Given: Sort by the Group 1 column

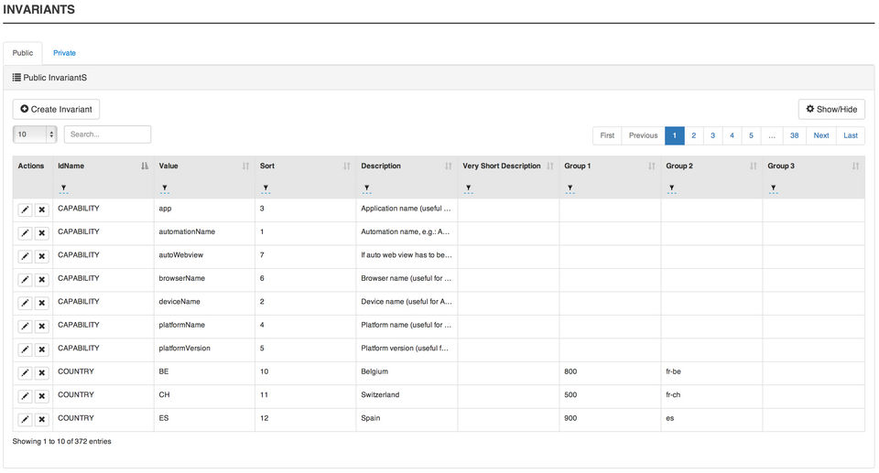Looking at the screenshot, I should pyautogui.click(x=610, y=167).
